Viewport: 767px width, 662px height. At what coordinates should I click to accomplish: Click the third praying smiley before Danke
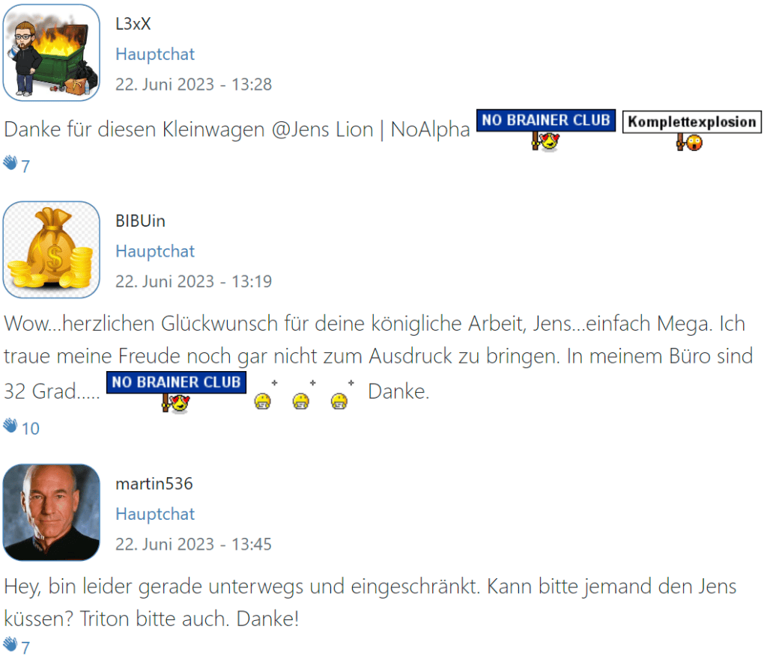pyautogui.click(x=342, y=395)
